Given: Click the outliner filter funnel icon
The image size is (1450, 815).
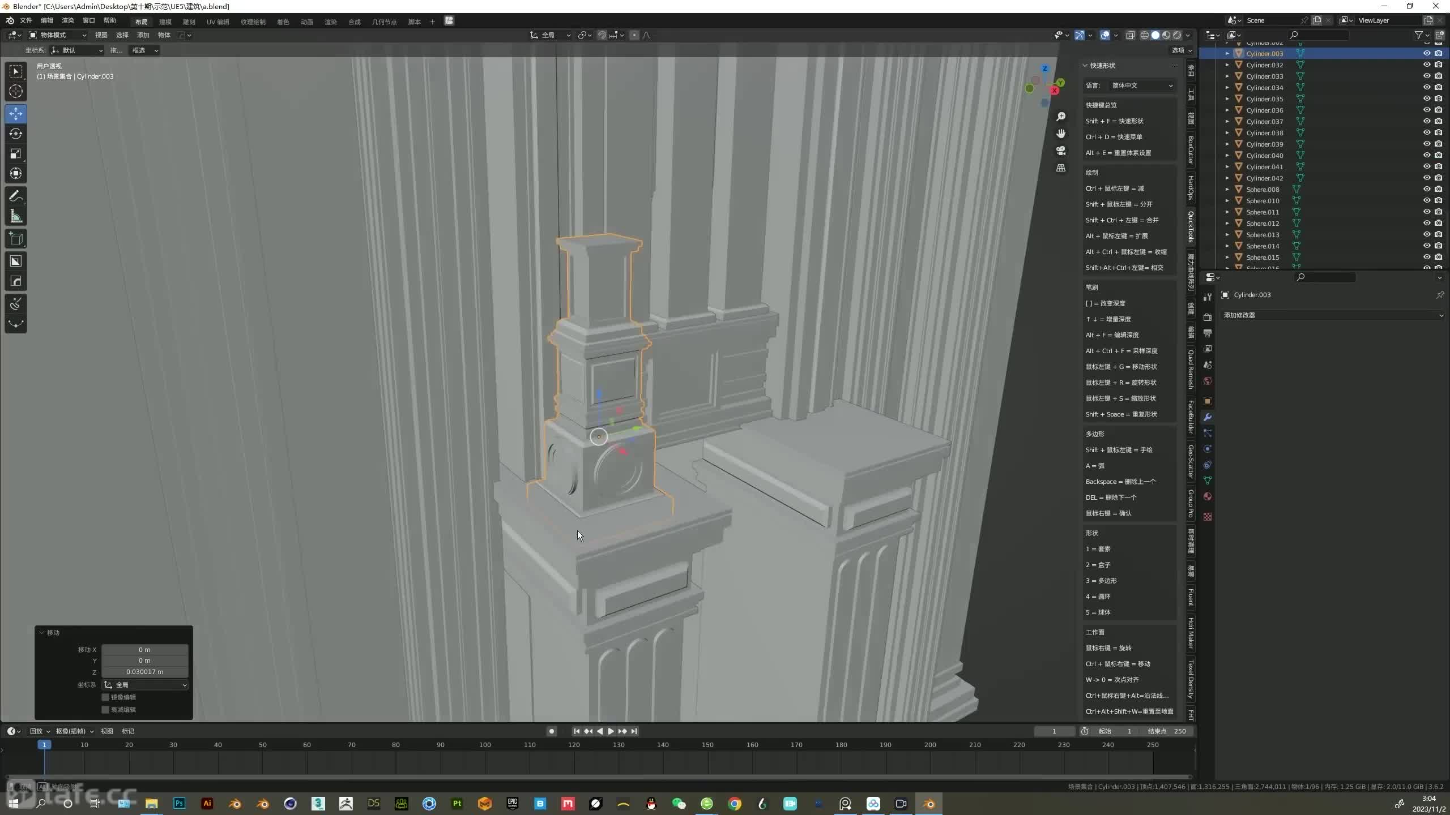Looking at the screenshot, I should coord(1418,35).
